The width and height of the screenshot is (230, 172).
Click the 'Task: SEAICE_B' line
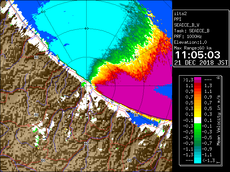click(x=192, y=31)
